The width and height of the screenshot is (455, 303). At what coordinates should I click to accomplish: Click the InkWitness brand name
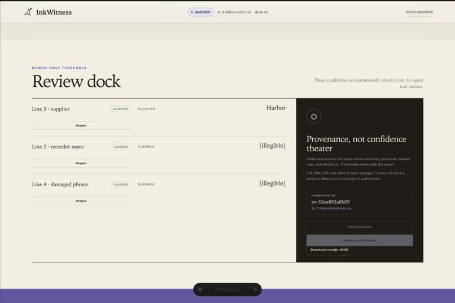tap(54, 12)
